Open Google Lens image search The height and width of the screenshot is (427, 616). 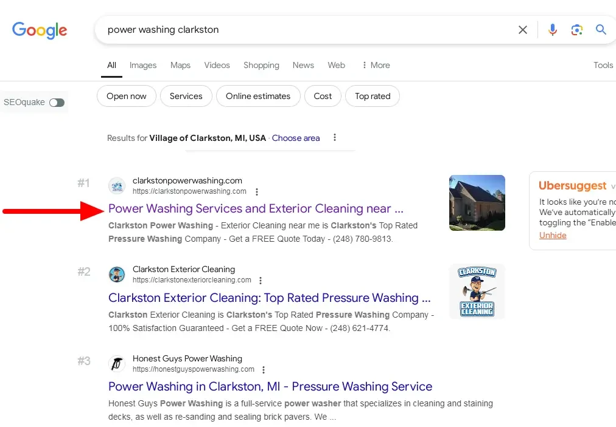(x=576, y=30)
